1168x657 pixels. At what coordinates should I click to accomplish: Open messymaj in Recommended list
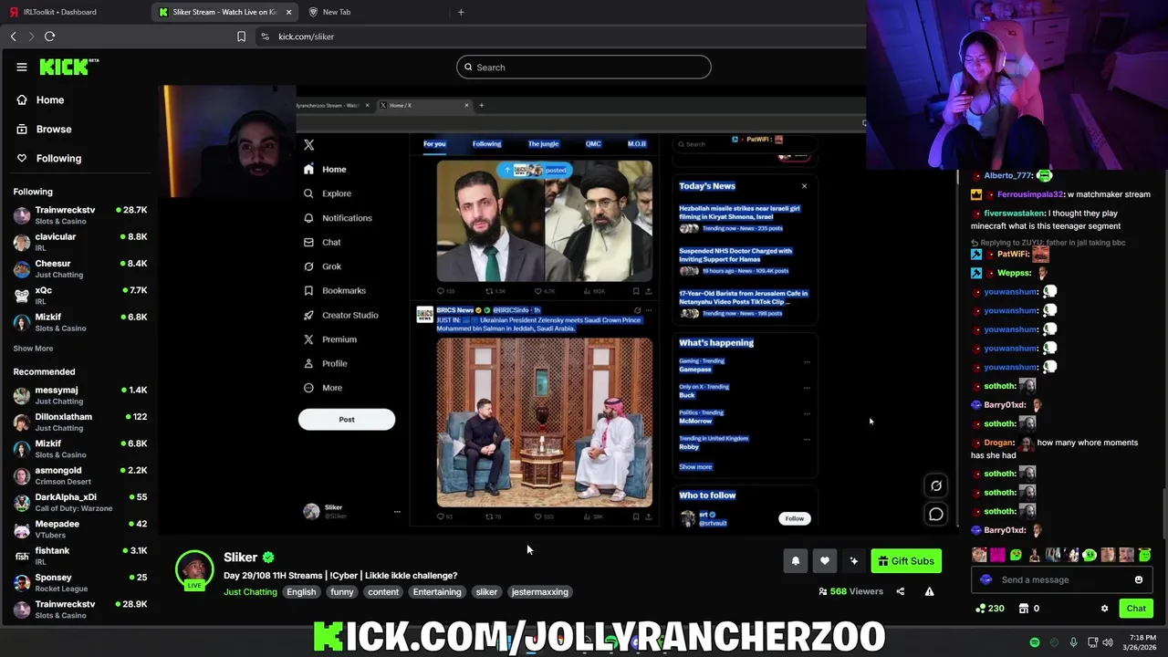[80, 395]
